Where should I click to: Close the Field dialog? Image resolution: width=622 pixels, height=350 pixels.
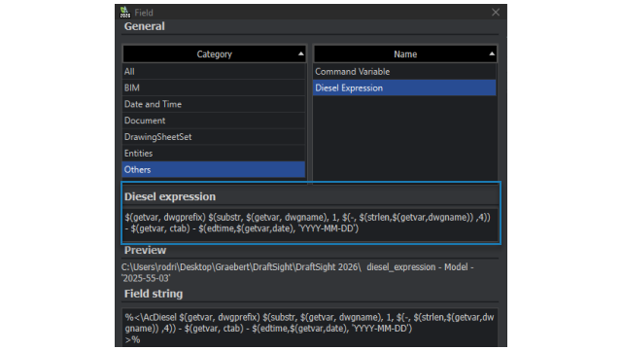(x=496, y=13)
